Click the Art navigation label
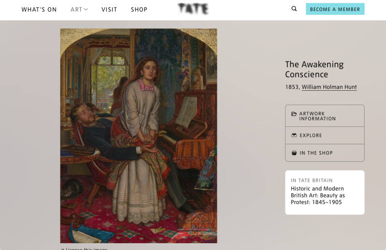Screen dimensions: 386x250 [76, 10]
